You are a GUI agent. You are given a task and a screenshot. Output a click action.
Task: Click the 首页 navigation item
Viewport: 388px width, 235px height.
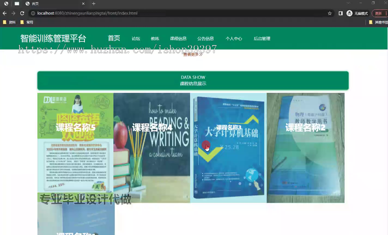tap(114, 38)
